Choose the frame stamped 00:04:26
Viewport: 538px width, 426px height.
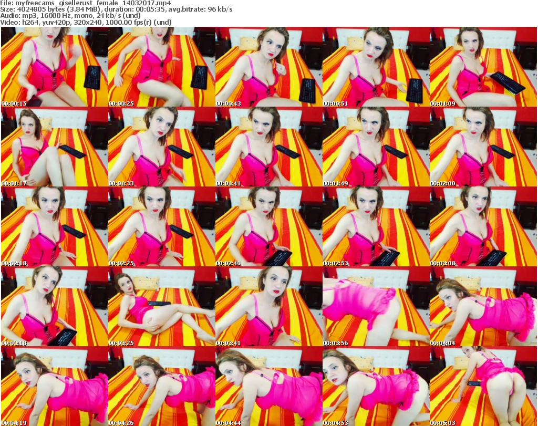tap(162, 386)
